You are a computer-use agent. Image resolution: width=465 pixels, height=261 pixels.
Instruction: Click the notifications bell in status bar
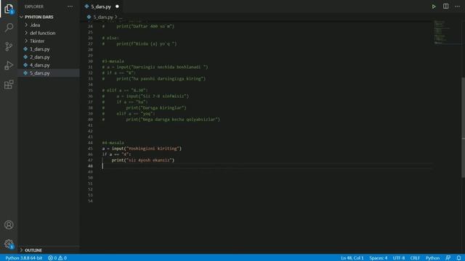458,258
